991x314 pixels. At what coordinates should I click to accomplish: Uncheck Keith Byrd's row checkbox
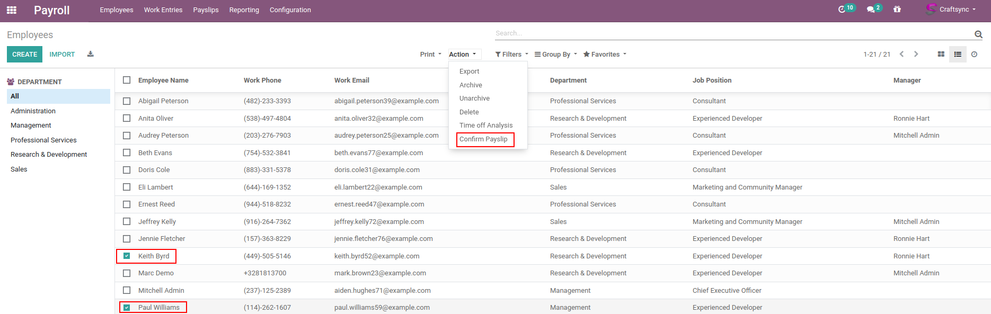127,256
